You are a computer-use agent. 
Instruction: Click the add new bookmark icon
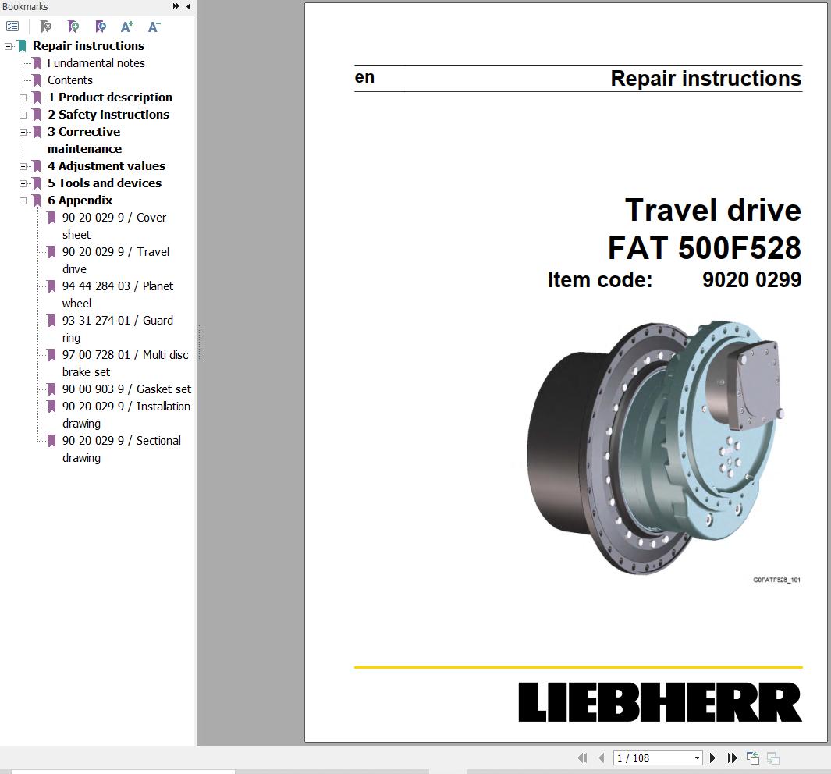73,27
